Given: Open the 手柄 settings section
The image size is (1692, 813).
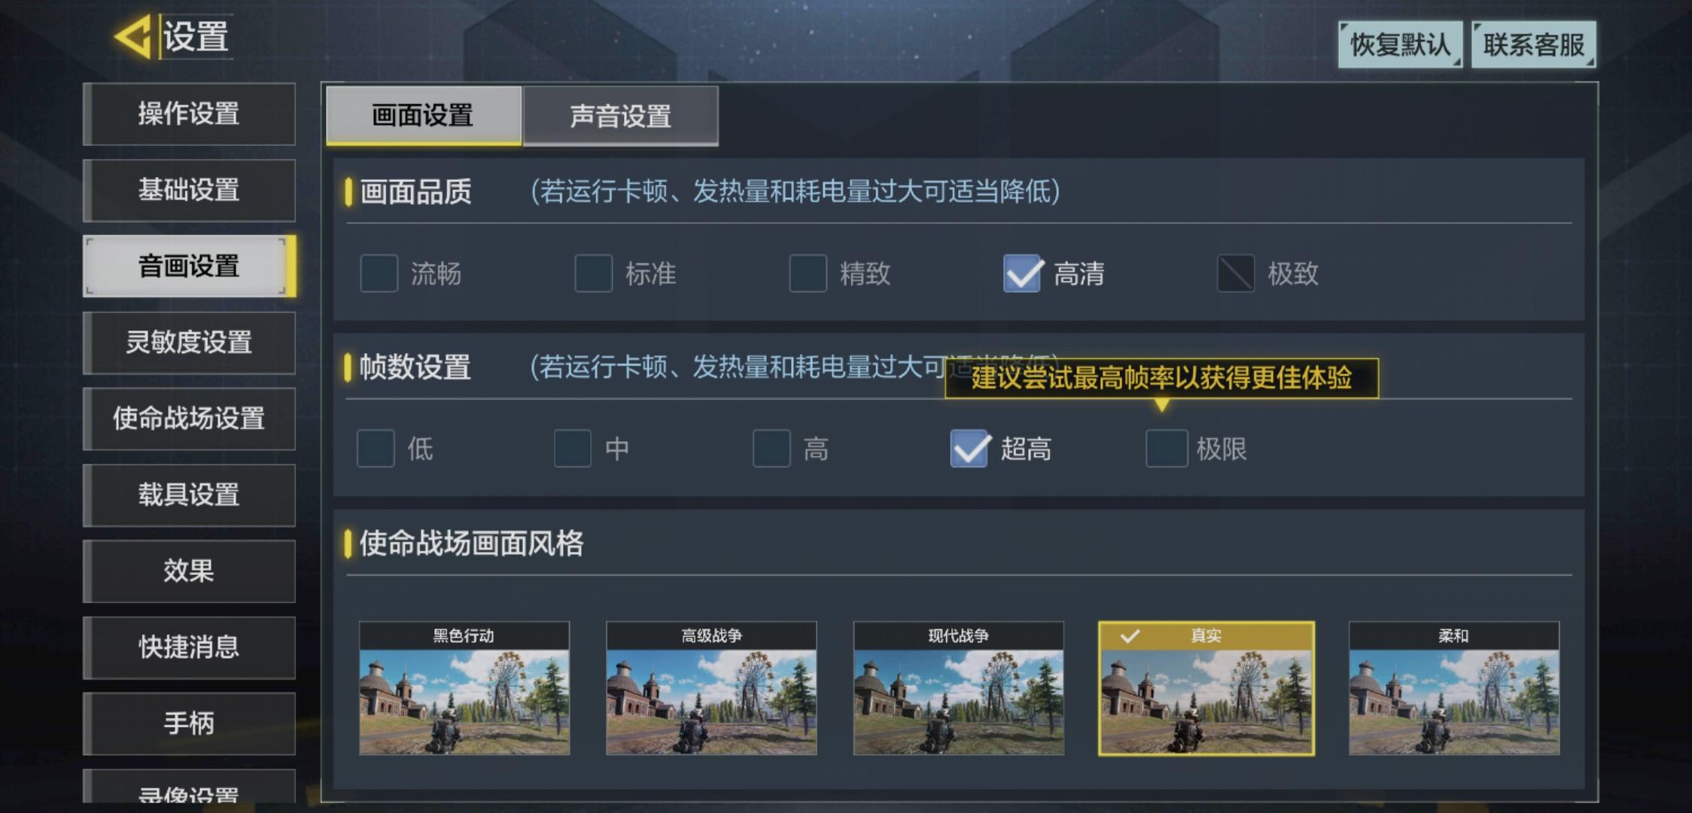Looking at the screenshot, I should point(189,723).
